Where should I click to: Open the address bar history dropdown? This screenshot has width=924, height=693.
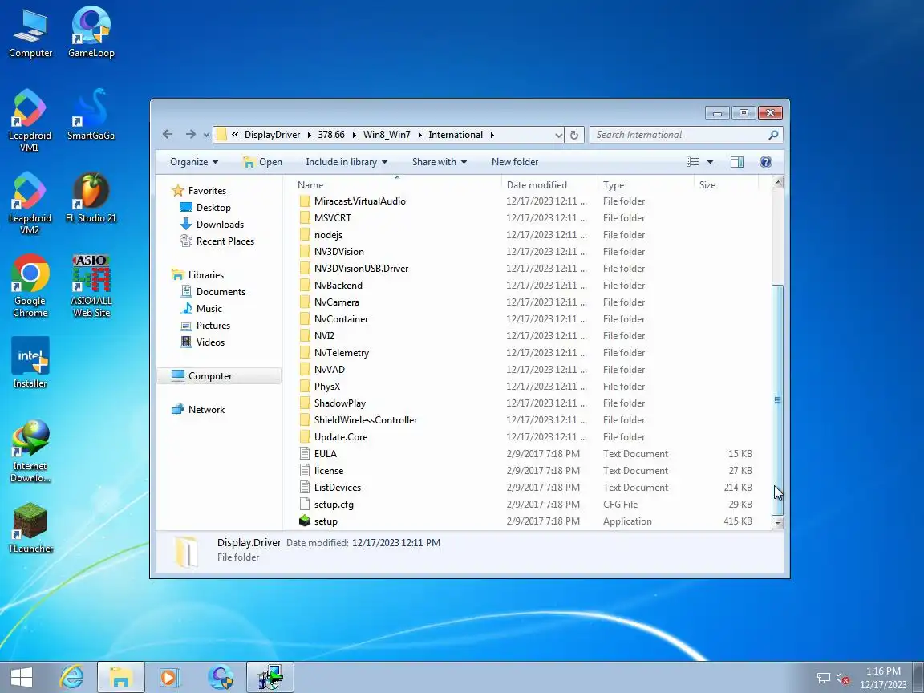pyautogui.click(x=558, y=135)
